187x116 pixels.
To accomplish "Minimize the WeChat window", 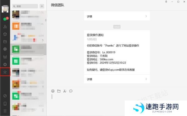I will [172, 2].
